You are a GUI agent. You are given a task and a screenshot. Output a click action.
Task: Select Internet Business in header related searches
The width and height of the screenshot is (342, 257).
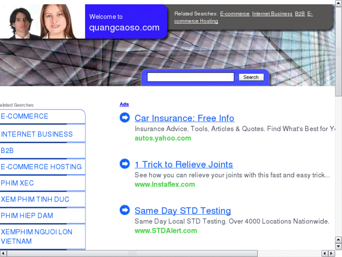(x=272, y=14)
